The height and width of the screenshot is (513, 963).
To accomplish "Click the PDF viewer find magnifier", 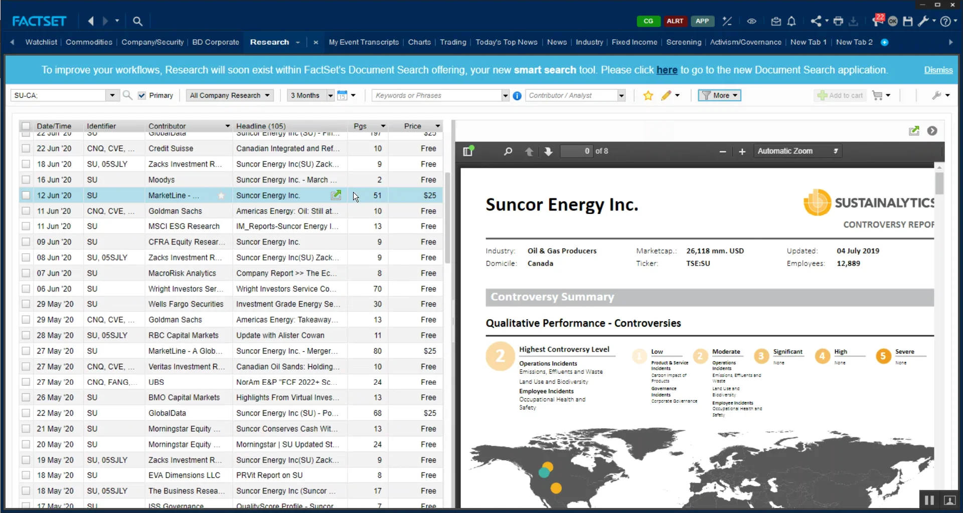I will pos(508,151).
